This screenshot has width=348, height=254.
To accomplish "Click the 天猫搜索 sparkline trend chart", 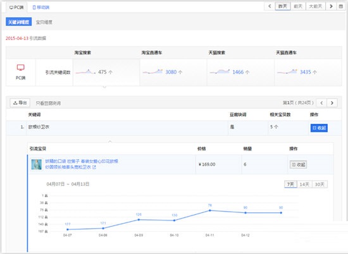I will pyautogui.click(x=220, y=71).
